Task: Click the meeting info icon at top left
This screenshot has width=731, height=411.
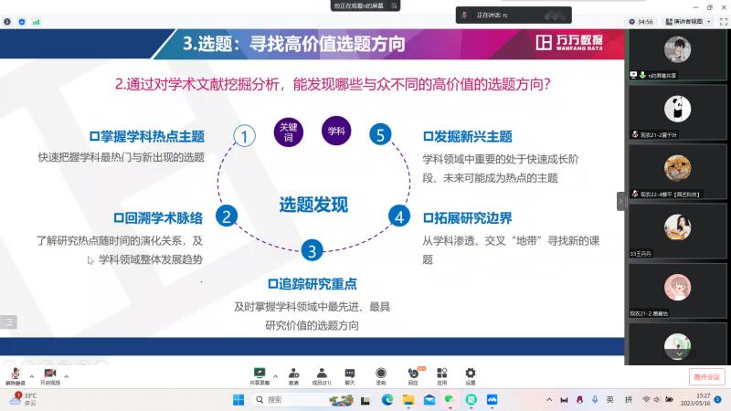Action: [x=7, y=21]
